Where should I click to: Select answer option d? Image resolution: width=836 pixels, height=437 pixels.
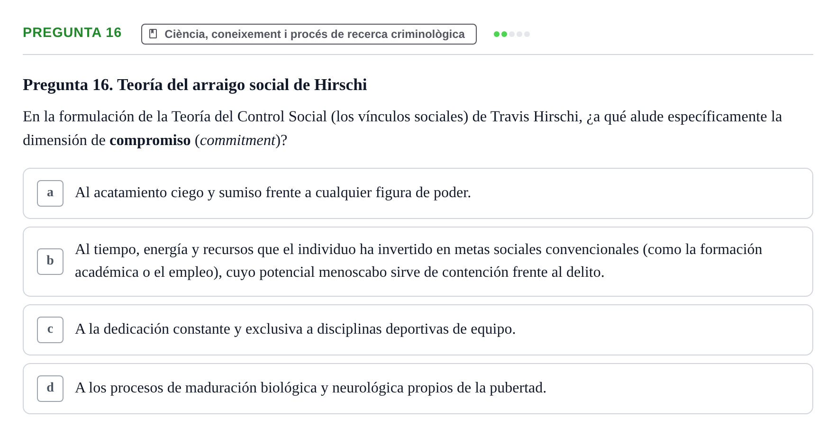pos(418,389)
